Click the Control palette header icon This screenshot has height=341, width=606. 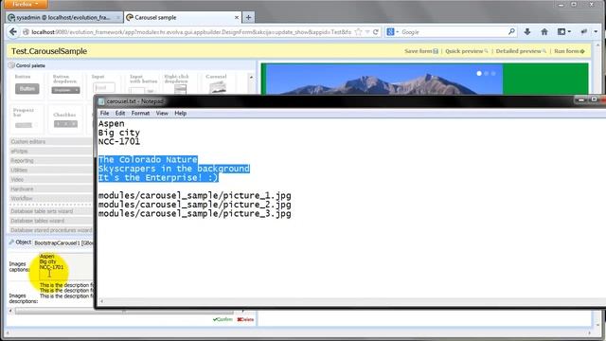tap(11, 65)
